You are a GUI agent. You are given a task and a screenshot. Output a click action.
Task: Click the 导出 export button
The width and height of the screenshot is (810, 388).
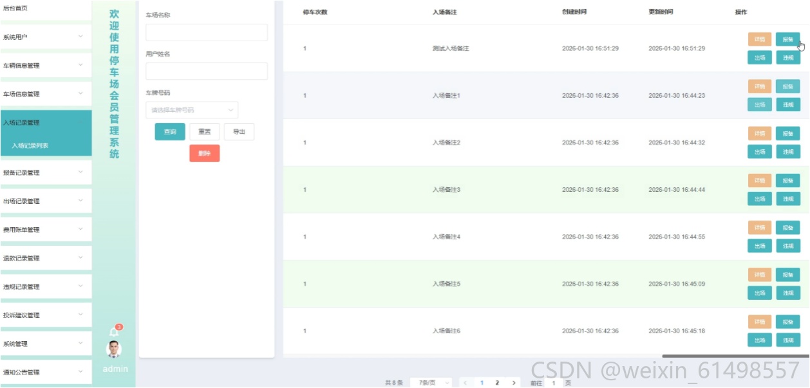point(239,132)
